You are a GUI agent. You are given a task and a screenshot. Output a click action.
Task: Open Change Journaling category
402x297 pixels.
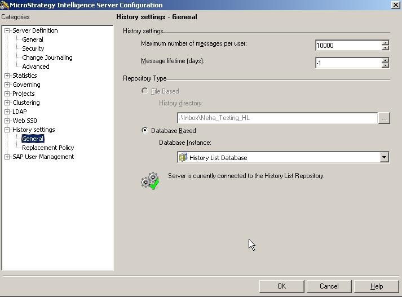(x=47, y=57)
